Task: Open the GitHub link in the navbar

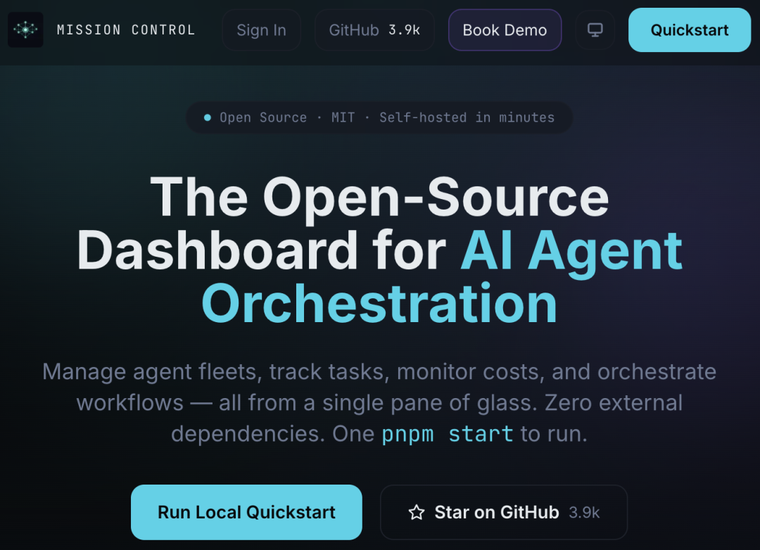Action: point(374,30)
